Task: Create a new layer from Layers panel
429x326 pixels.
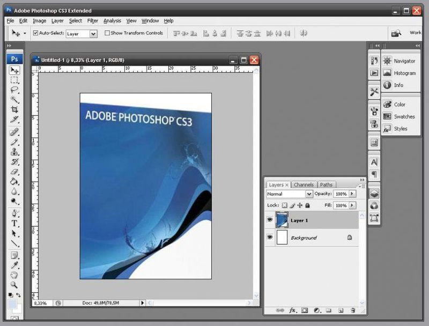Action: point(340,310)
